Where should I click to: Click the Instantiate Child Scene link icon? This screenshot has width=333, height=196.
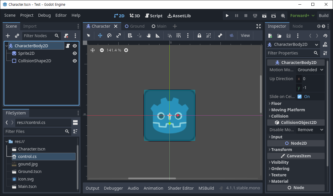pyautogui.click(x=17, y=36)
